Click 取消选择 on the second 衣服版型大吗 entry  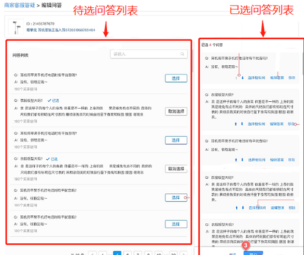[176, 169]
